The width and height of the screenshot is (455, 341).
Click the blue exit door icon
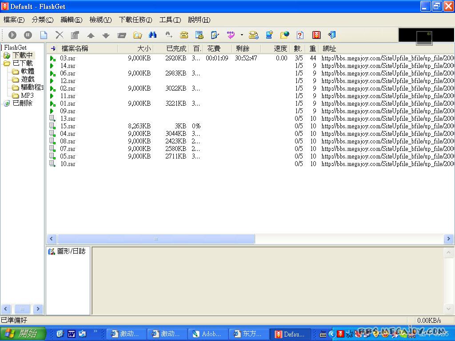pos(331,35)
